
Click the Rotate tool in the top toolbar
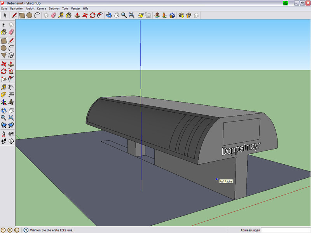click(93, 15)
